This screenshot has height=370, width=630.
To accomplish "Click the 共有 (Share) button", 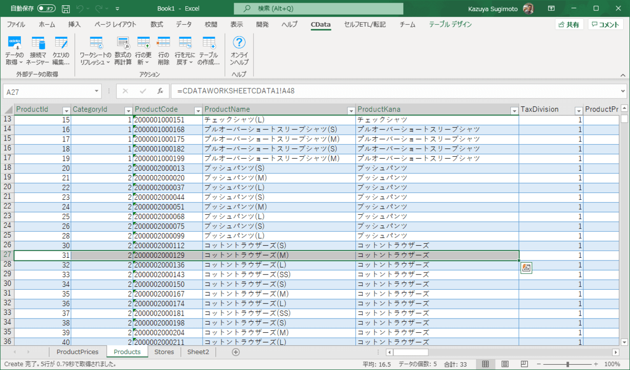I will click(x=569, y=25).
